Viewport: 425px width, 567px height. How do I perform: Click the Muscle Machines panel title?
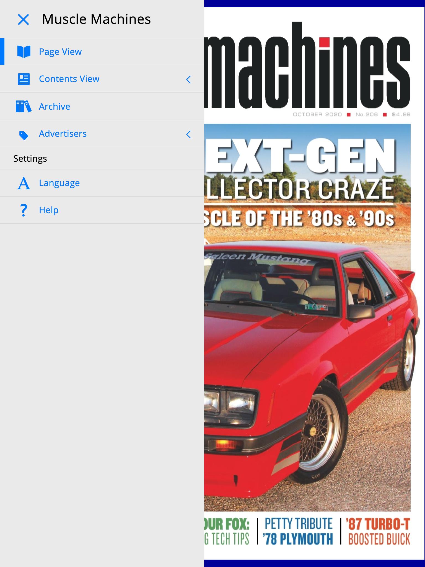pos(96,19)
